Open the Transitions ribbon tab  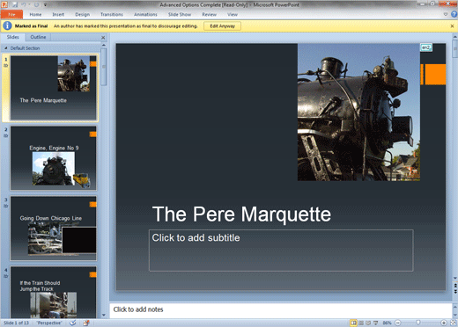click(112, 14)
